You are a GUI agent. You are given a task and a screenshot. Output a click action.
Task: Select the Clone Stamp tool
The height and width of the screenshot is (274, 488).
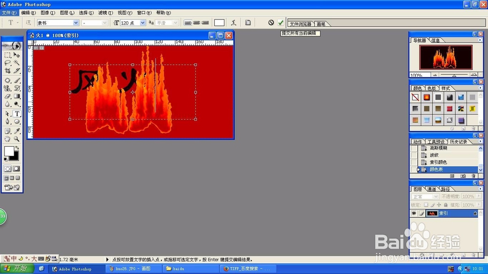pyautogui.click(x=7, y=88)
